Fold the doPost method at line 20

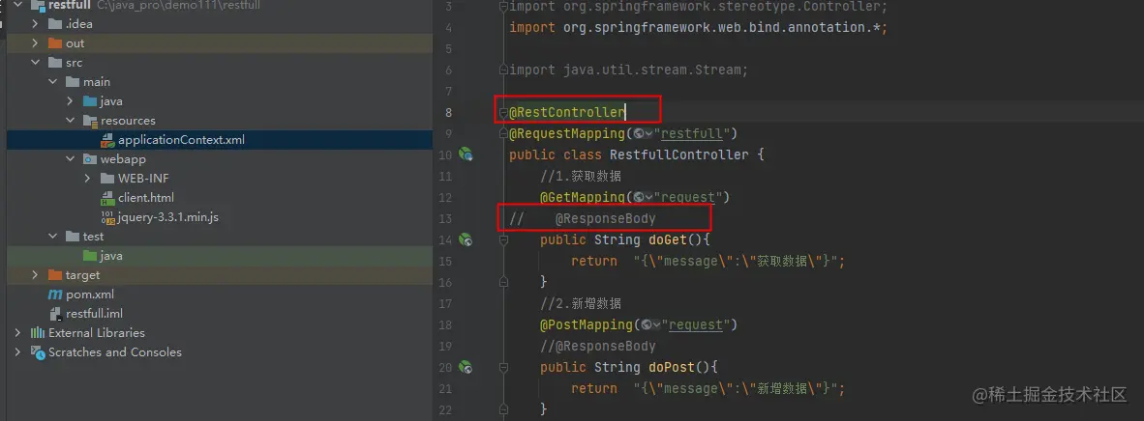click(503, 367)
